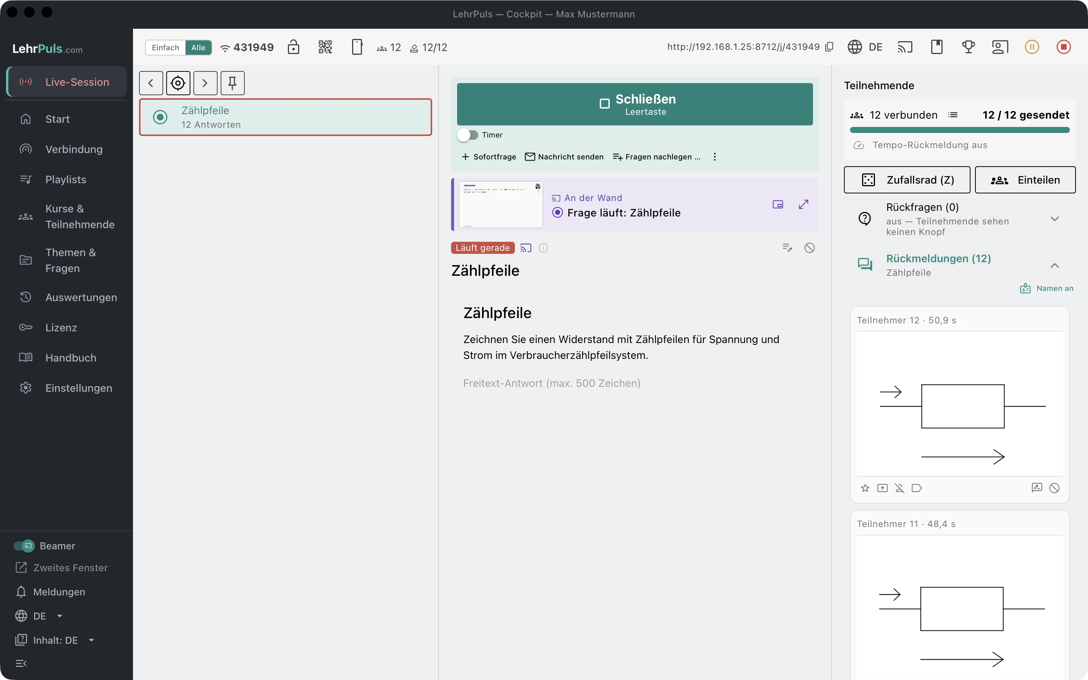Open the Inhalt: DE language dropdown
Screen dimensions: 1088x680
click(x=55, y=640)
